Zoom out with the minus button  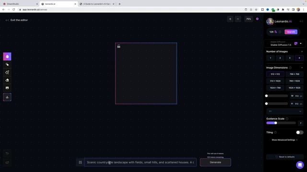pyautogui.click(x=238, y=19)
